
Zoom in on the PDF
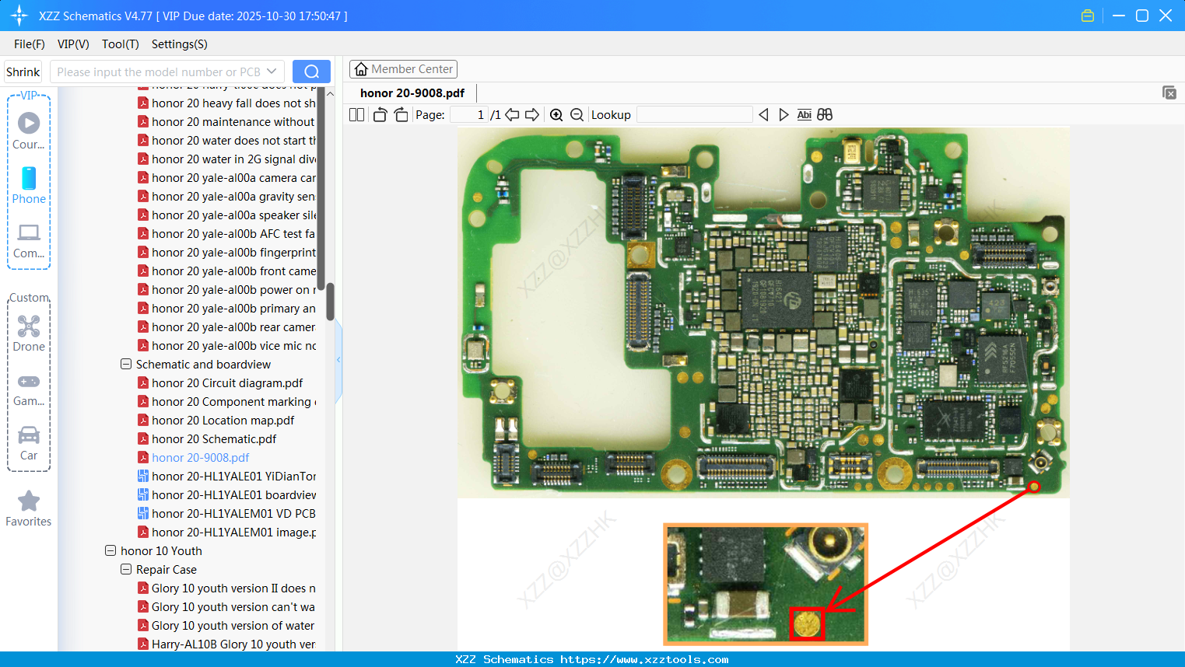(556, 115)
